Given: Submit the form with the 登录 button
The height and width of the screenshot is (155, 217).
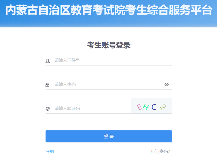Looking at the screenshot, I should (109, 136).
